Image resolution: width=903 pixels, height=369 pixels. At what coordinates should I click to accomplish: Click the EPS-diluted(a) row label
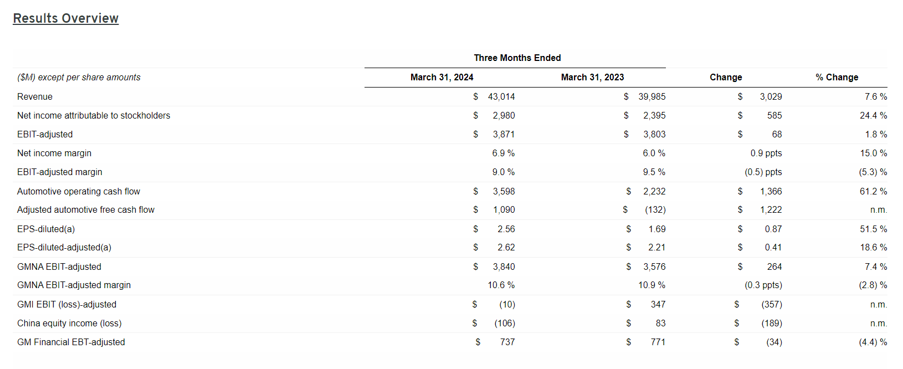pyautogui.click(x=46, y=229)
